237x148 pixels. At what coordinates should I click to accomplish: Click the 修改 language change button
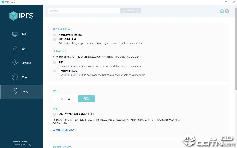tap(86, 98)
